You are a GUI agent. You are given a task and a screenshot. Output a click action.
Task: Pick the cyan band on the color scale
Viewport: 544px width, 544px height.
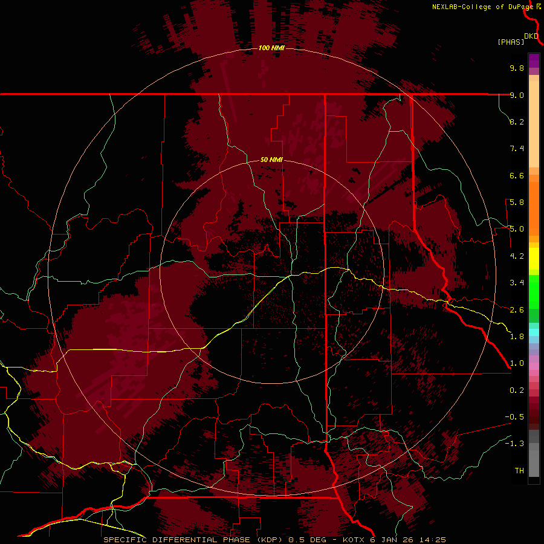pyautogui.click(x=534, y=332)
